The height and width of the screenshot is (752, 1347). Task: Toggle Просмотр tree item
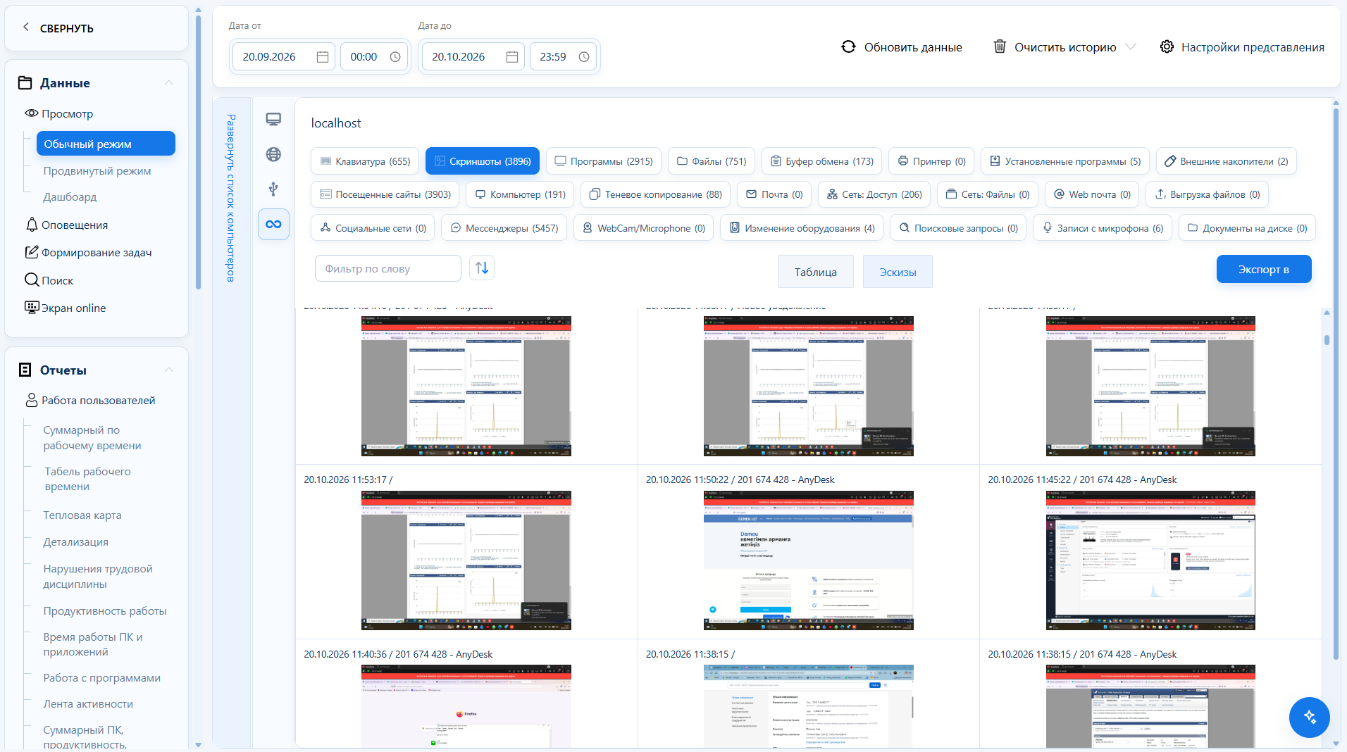pyautogui.click(x=59, y=113)
